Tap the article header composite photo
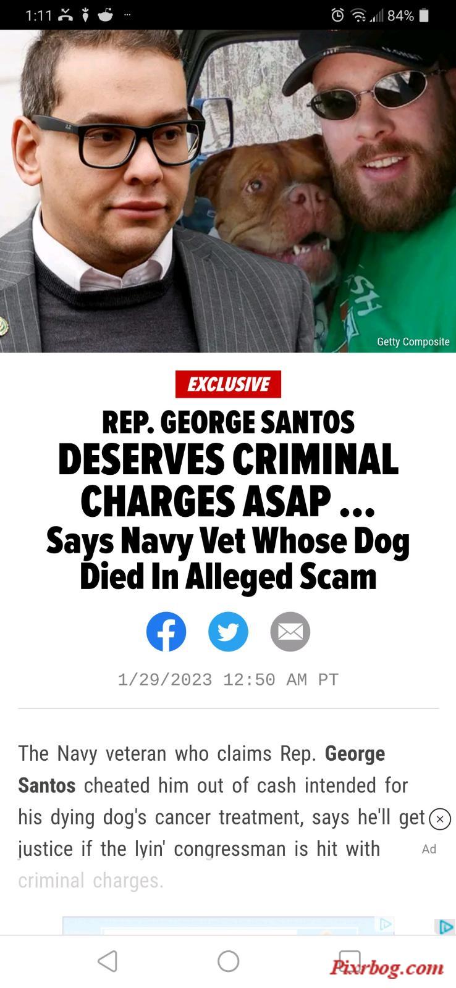 [x=228, y=191]
